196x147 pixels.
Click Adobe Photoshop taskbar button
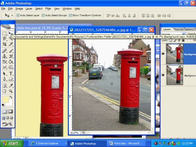pos(87,143)
